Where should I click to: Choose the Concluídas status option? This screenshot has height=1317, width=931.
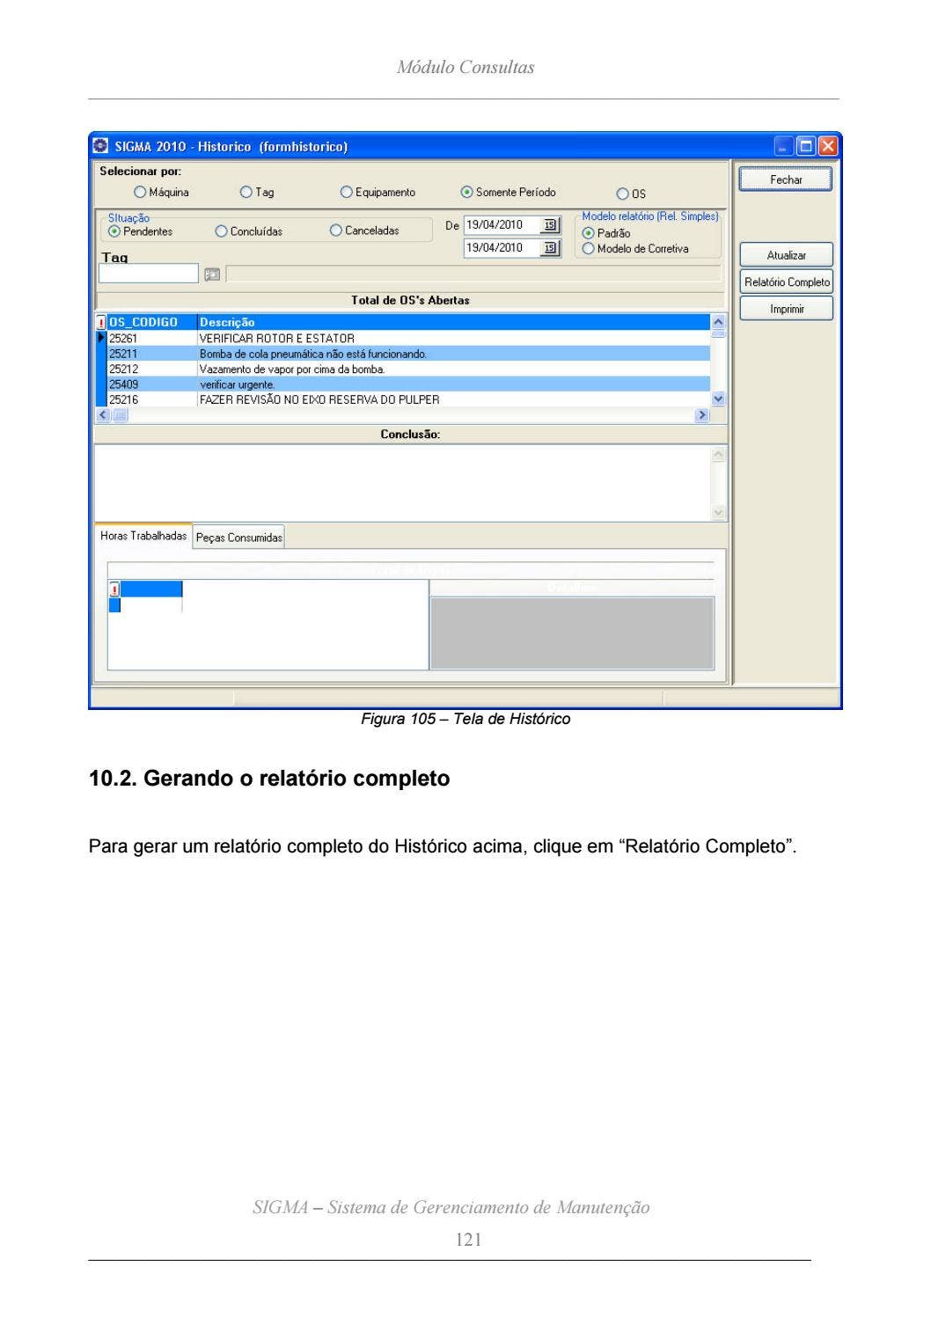[x=220, y=230]
